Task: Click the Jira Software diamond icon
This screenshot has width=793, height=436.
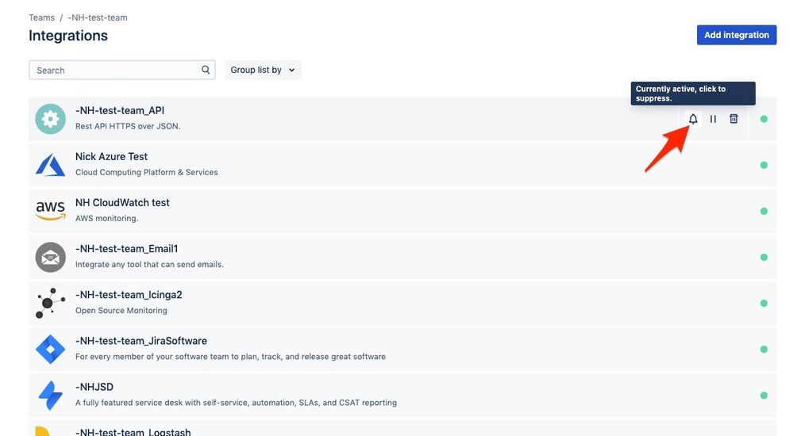Action: click(50, 349)
